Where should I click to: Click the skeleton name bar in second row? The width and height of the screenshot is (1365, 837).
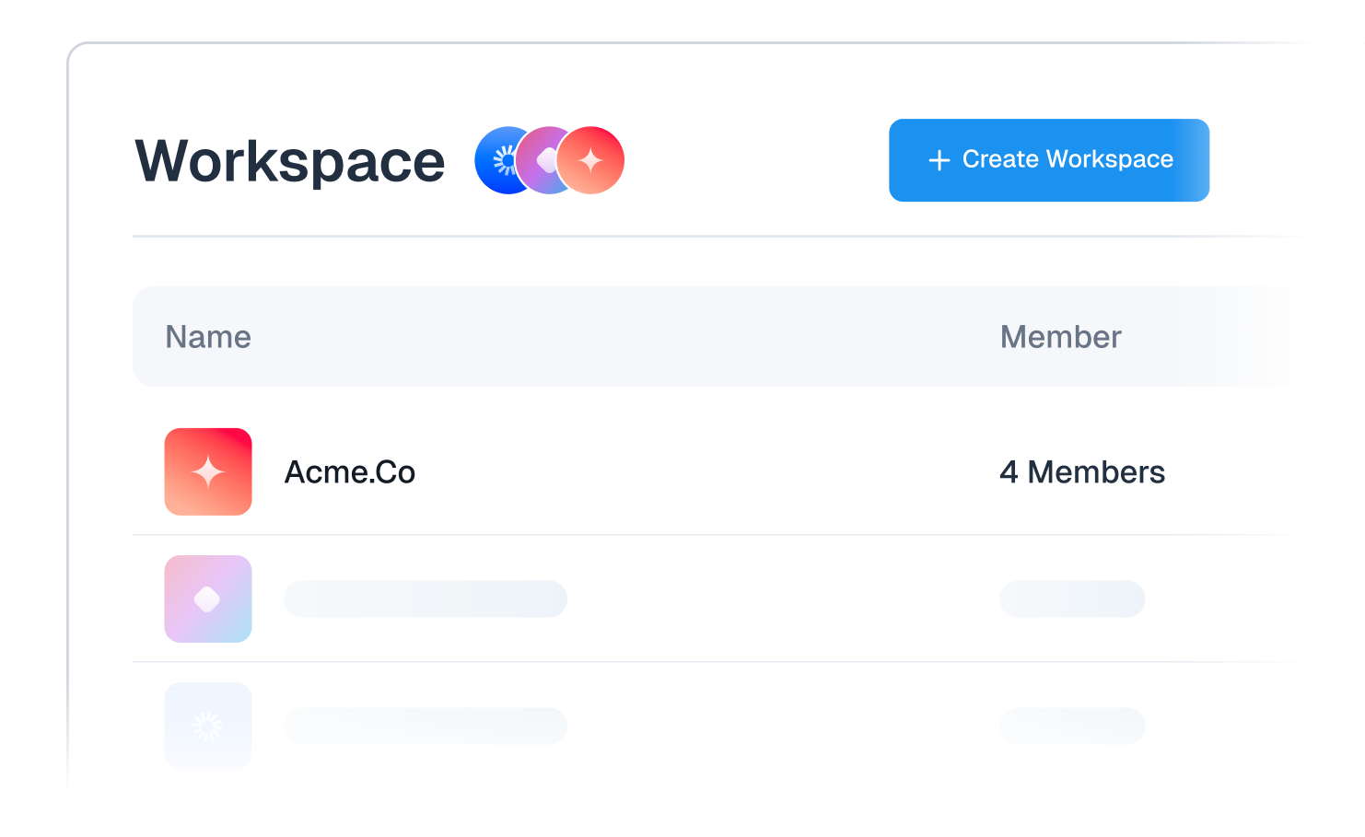coord(426,599)
